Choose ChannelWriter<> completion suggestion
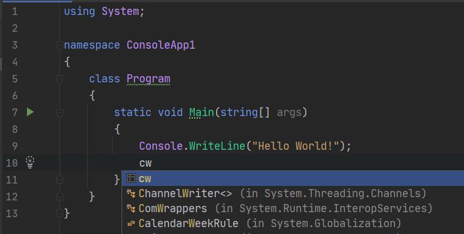This screenshot has height=234, width=464. point(293,193)
